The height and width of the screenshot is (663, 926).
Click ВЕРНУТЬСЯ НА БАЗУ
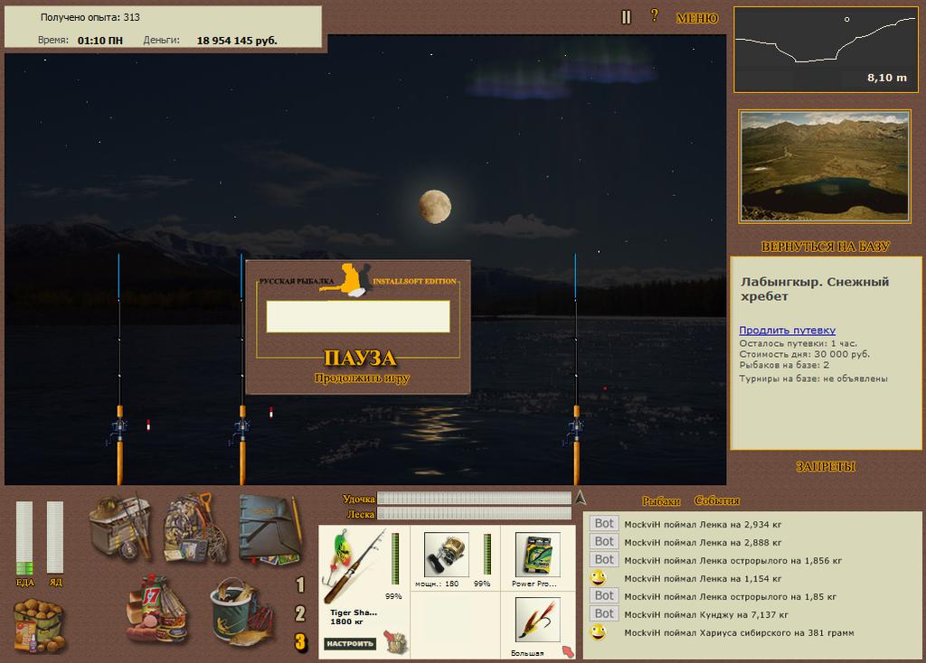tap(825, 247)
